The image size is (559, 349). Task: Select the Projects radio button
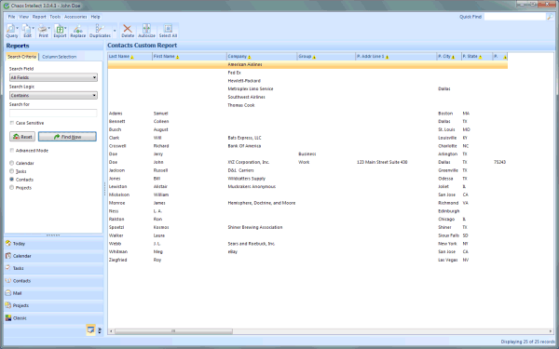point(12,188)
